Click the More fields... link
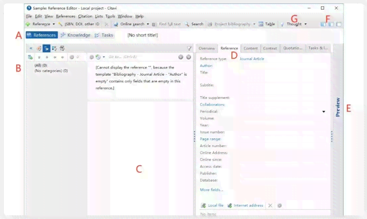The height and width of the screenshot is (219, 367). click(211, 190)
